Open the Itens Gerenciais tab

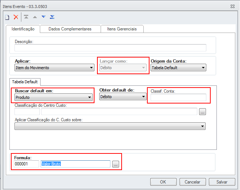[122, 29]
